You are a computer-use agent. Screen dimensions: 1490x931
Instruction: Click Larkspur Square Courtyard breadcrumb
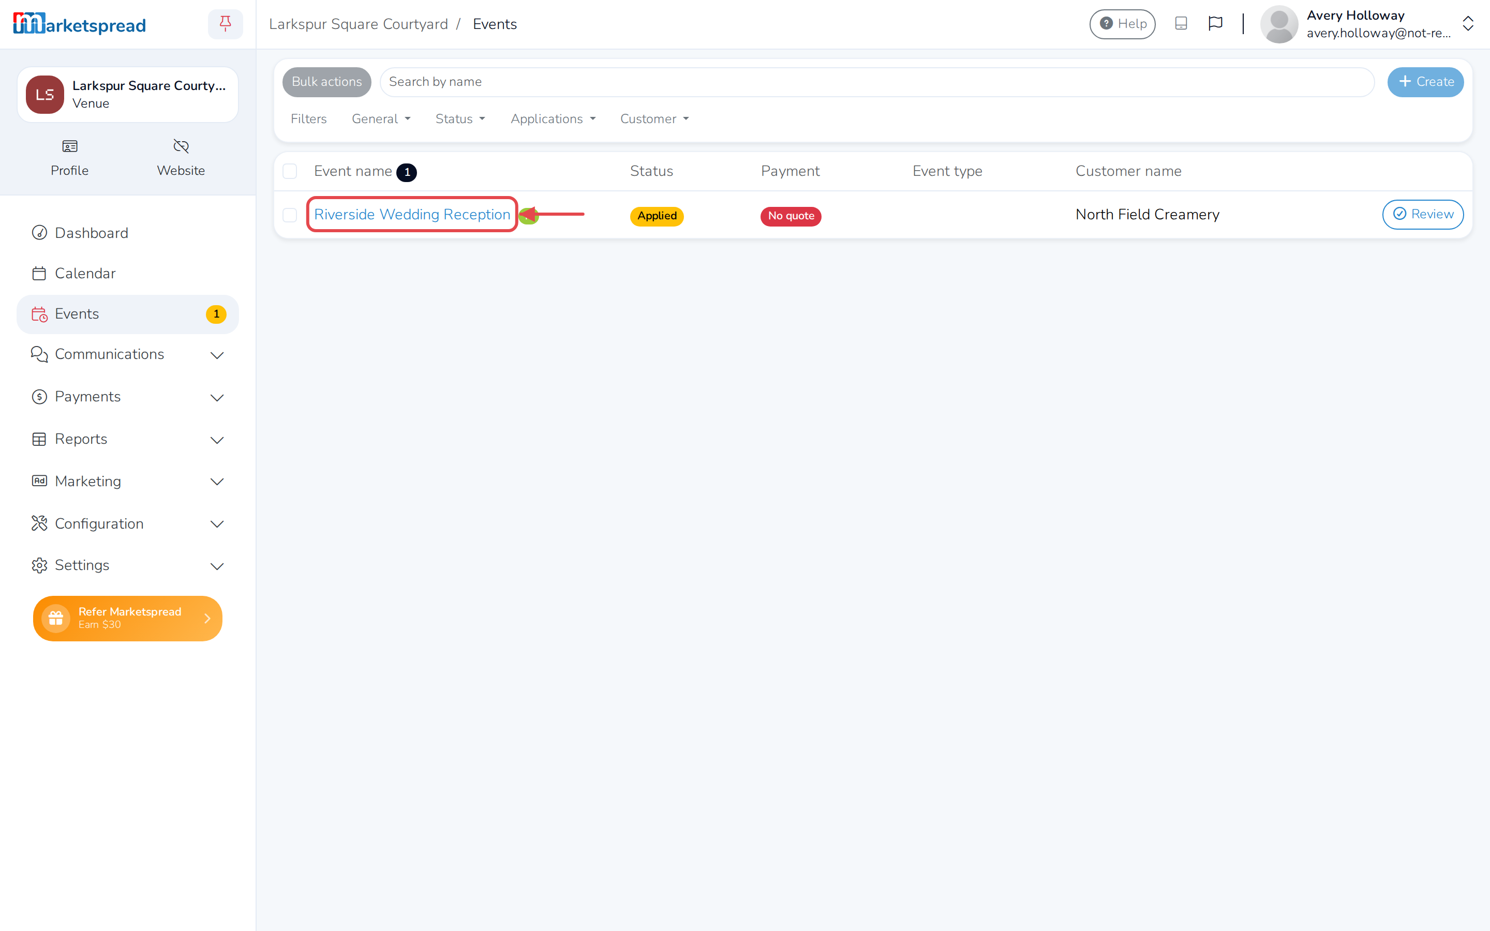tap(359, 24)
